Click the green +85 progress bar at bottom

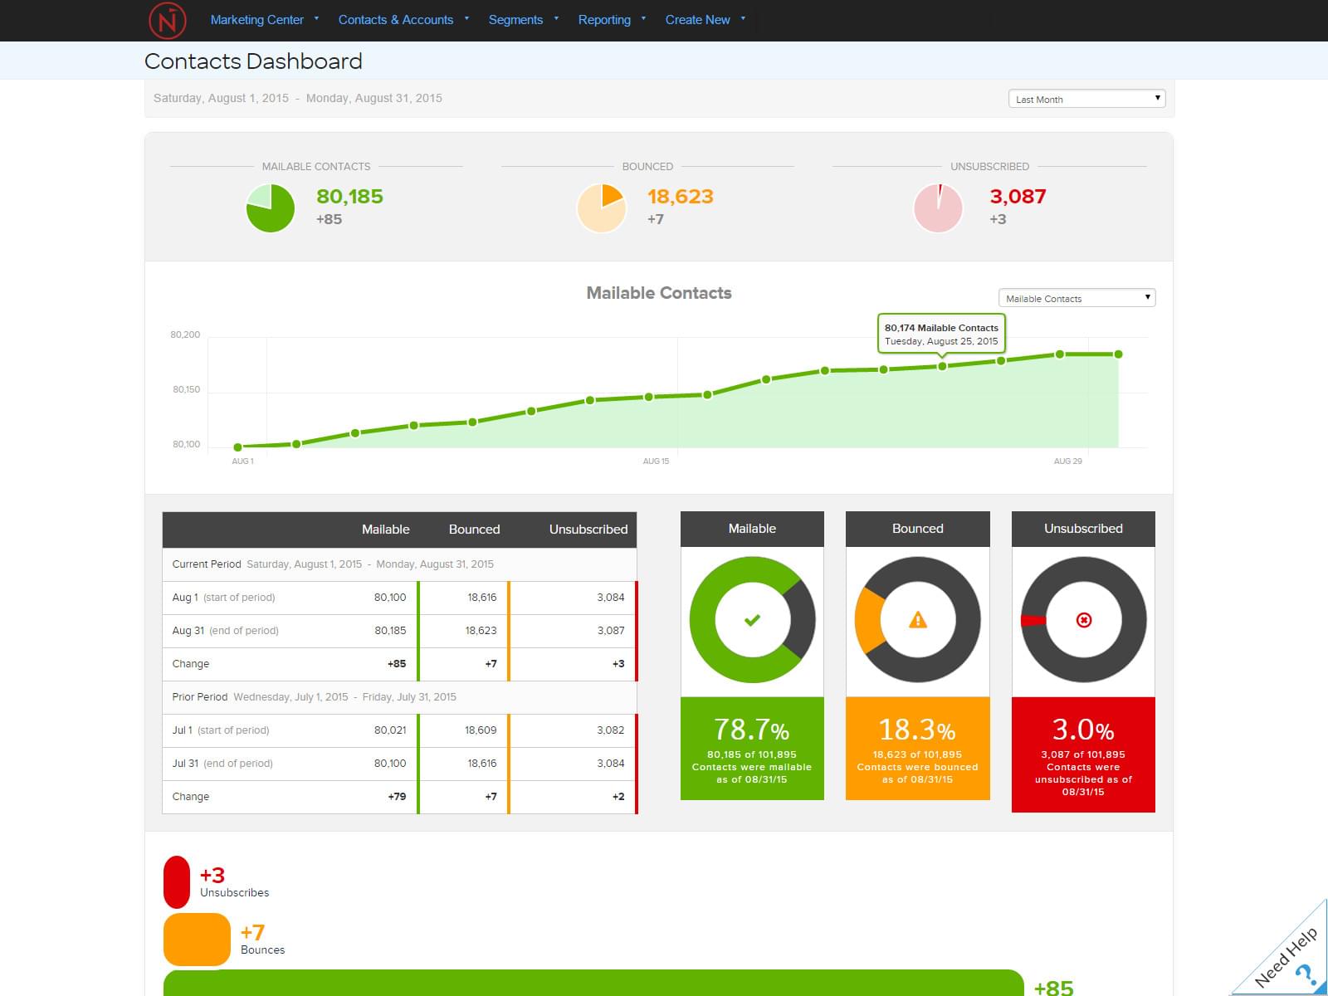[593, 986]
